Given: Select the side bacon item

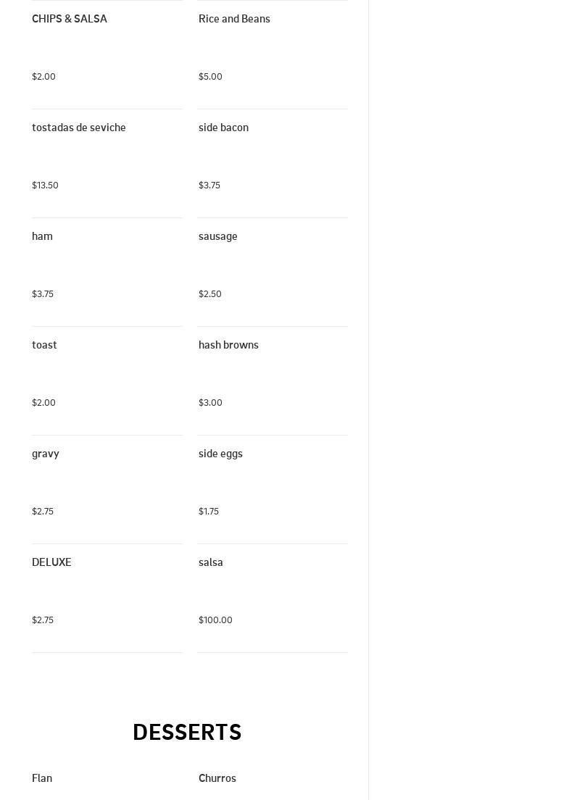Looking at the screenshot, I should (x=223, y=128).
